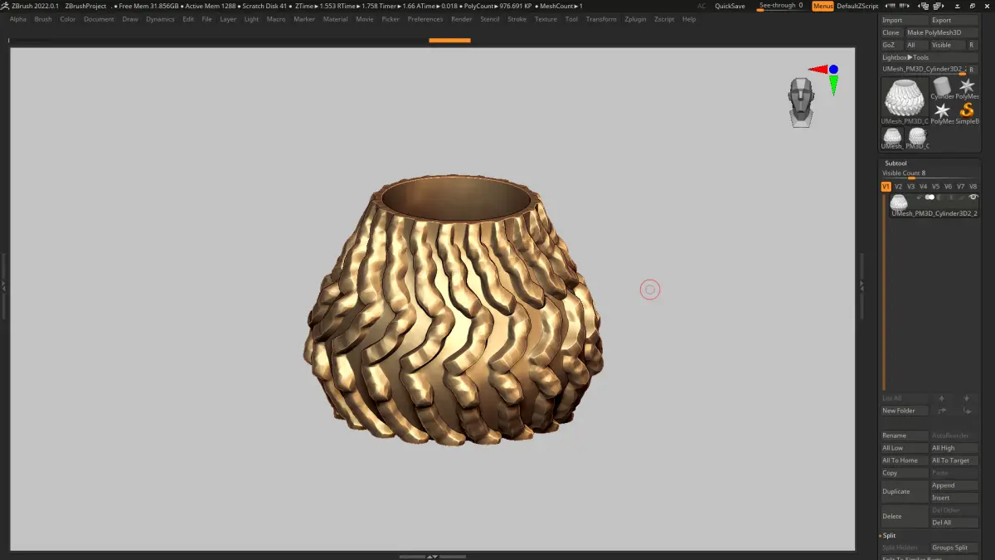Click the ZBrush logo icon in title bar
This screenshot has width=995, height=560.
pos(5,6)
